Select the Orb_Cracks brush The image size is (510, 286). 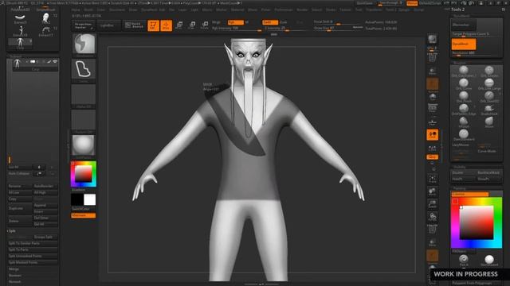tap(488, 71)
